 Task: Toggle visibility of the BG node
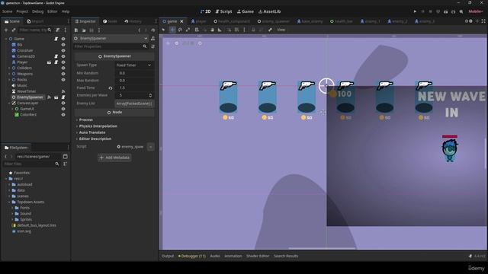click(x=63, y=45)
